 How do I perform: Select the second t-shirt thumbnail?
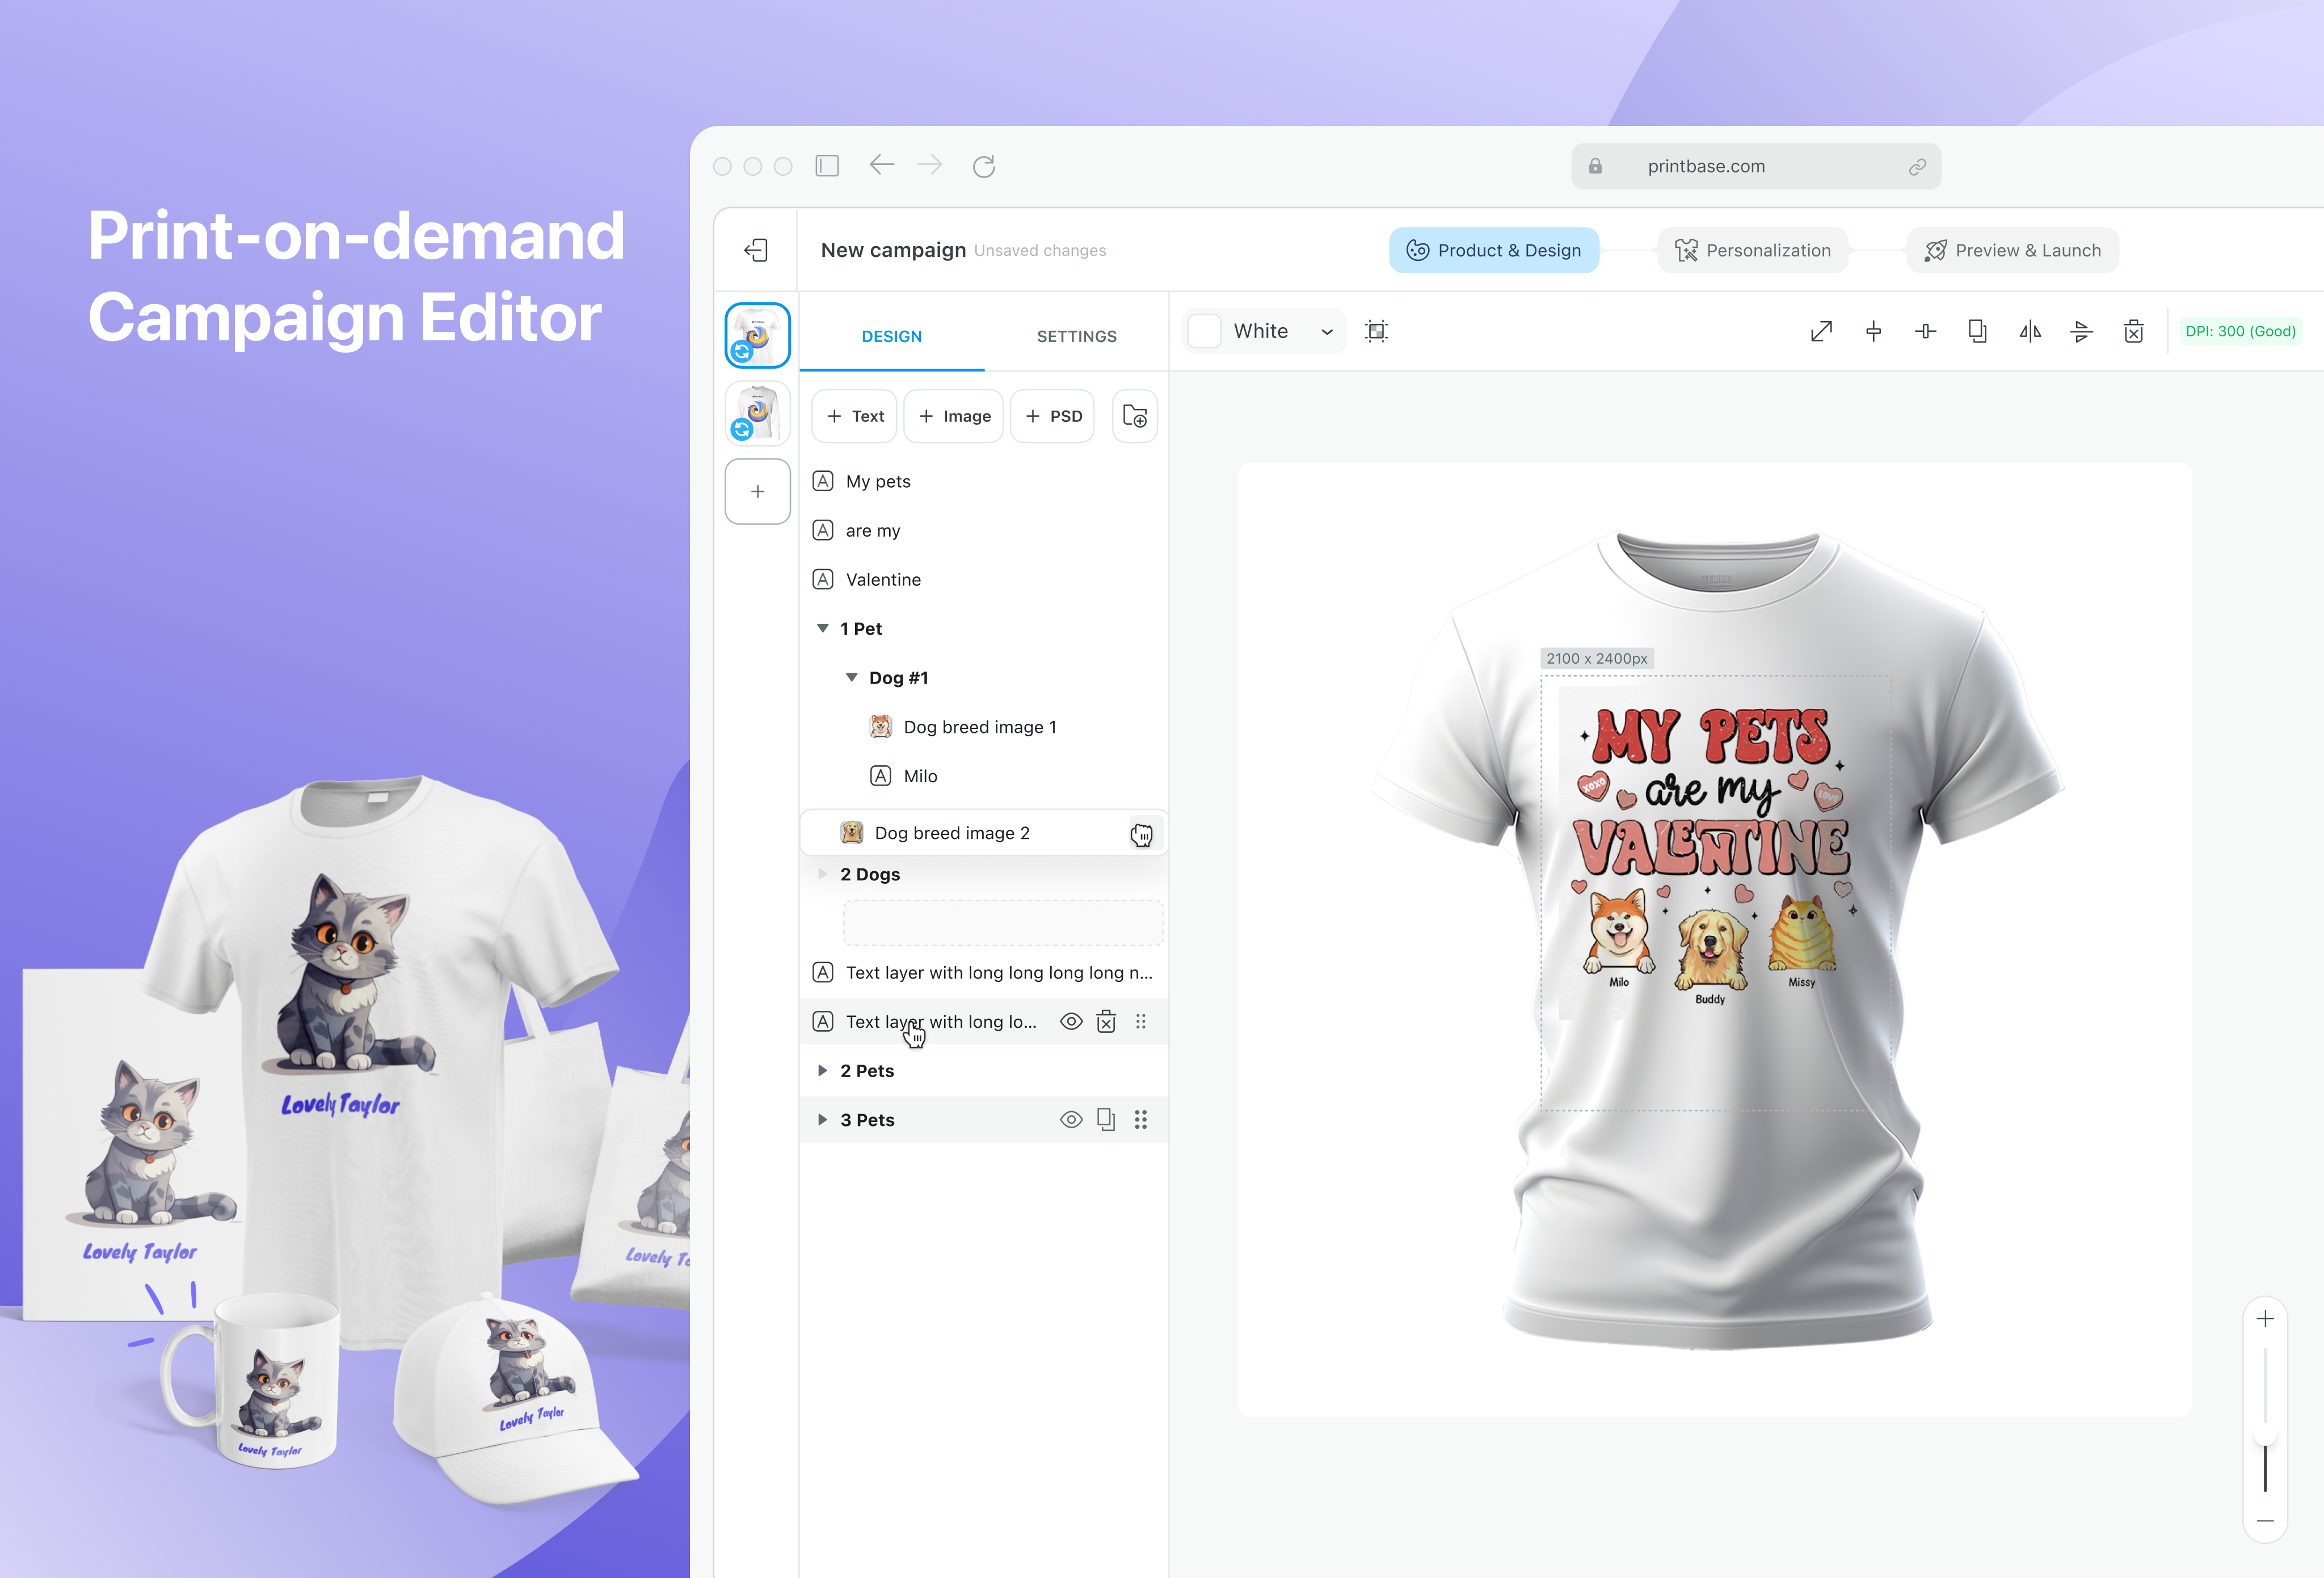click(758, 413)
